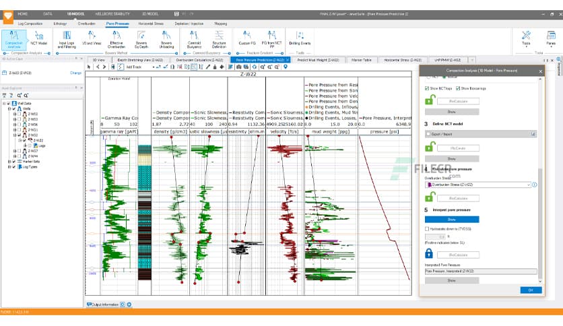Toggle the Hydrostatic down to (TVDSS) checkbox

tap(427, 229)
